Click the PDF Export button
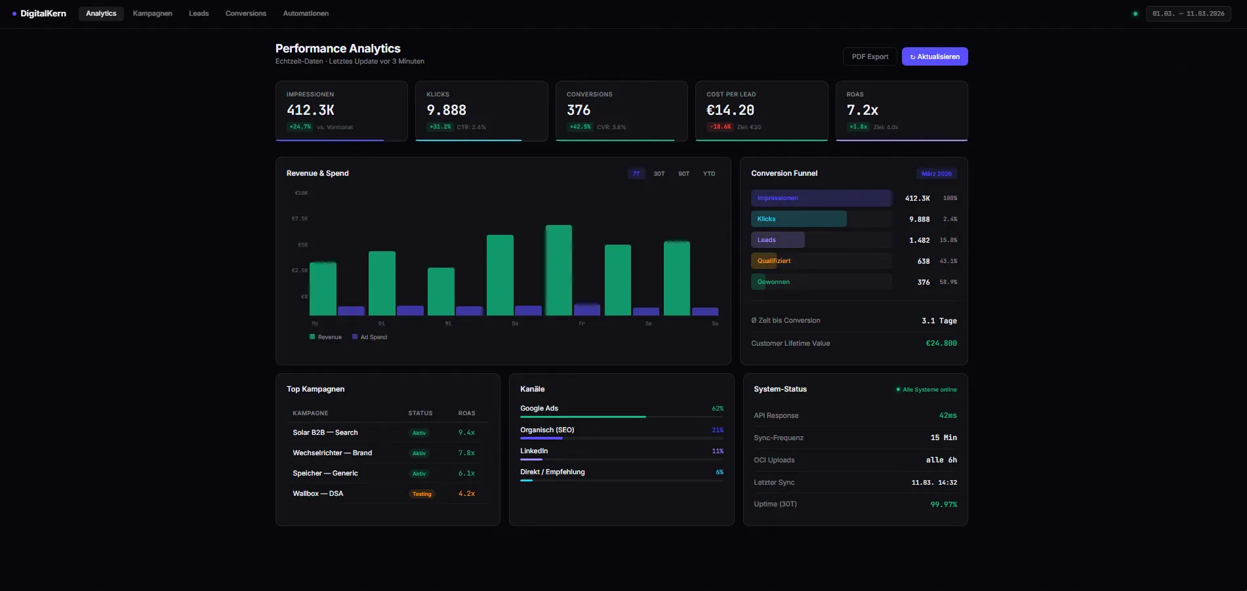Image resolution: width=1247 pixels, height=591 pixels. (x=869, y=56)
